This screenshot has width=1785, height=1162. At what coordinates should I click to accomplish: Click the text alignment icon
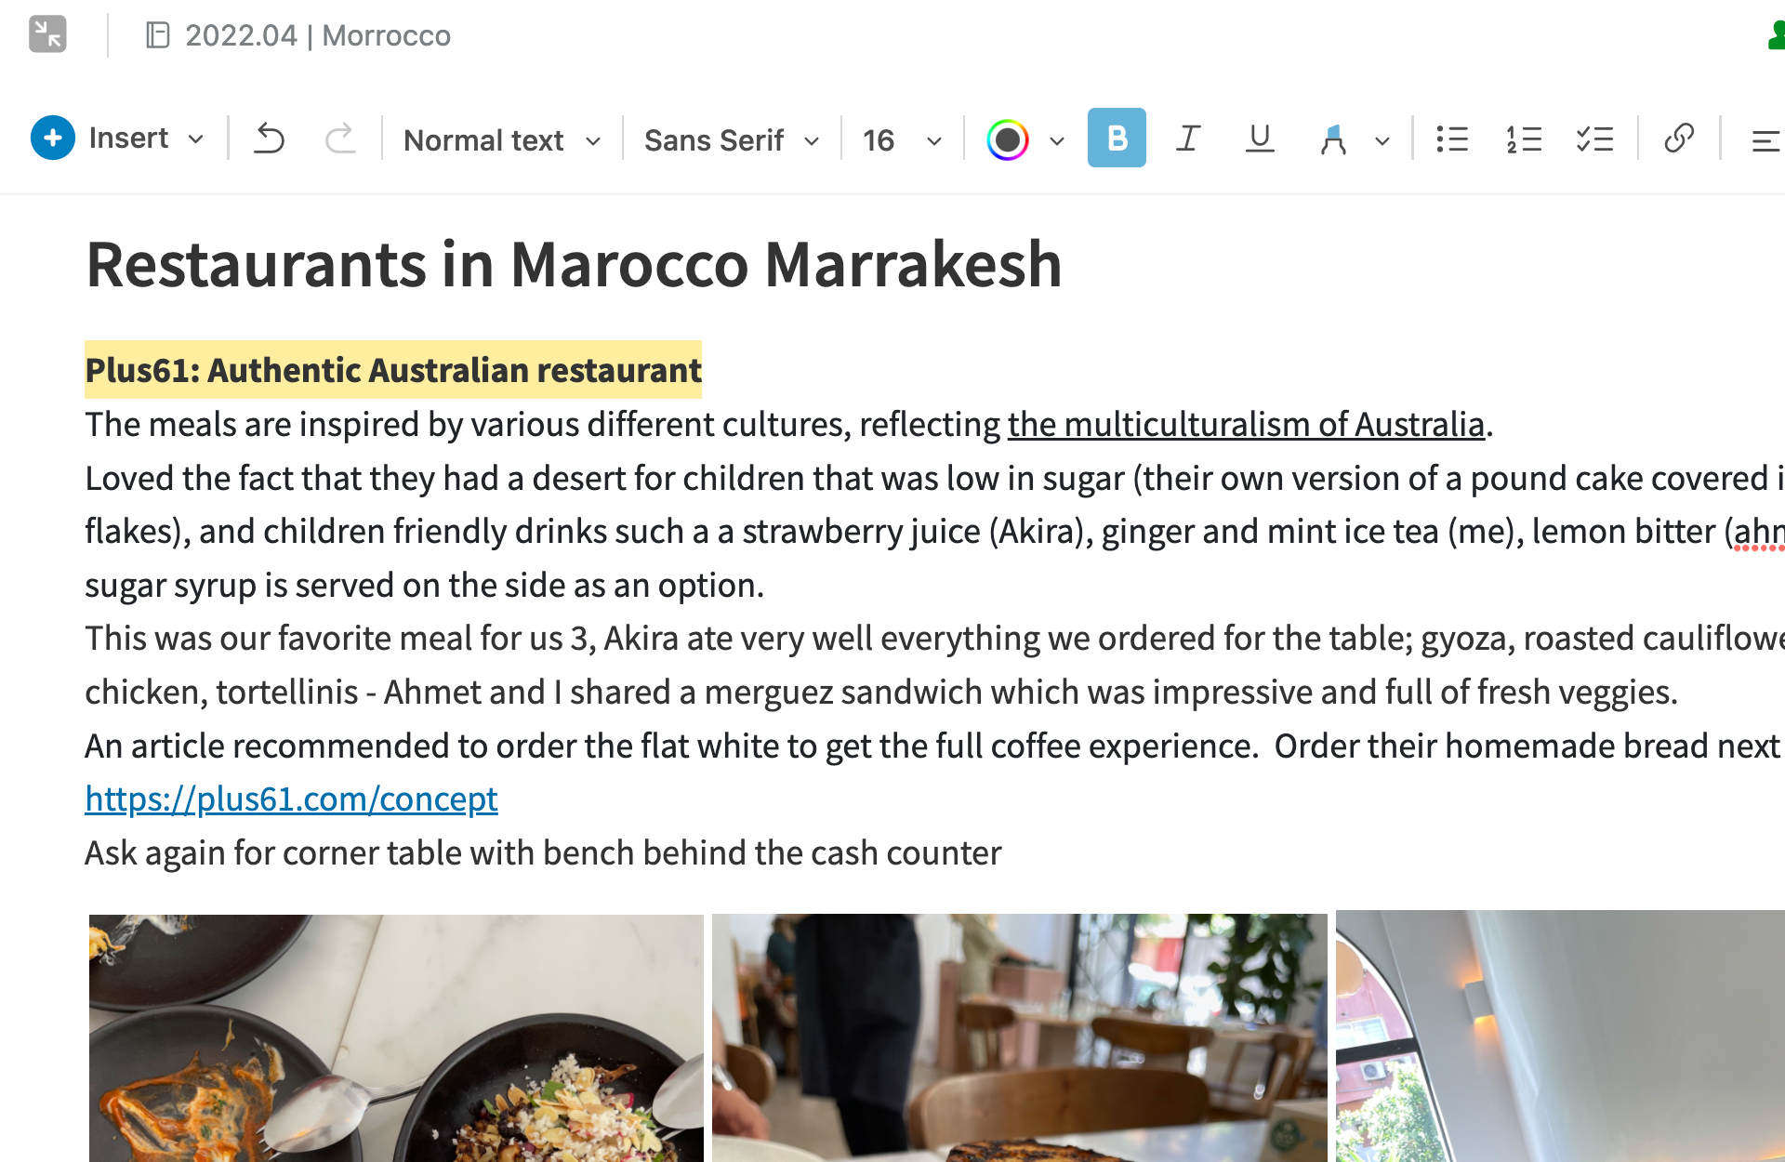(x=1765, y=140)
